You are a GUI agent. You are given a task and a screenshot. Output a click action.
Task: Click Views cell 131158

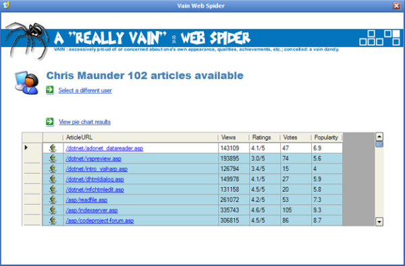click(x=234, y=189)
